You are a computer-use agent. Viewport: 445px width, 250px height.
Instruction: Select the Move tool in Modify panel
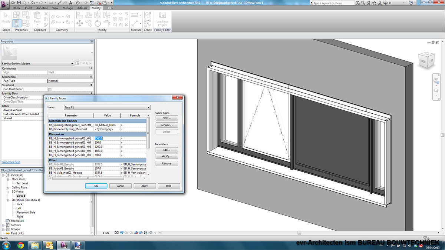click(x=79, y=23)
